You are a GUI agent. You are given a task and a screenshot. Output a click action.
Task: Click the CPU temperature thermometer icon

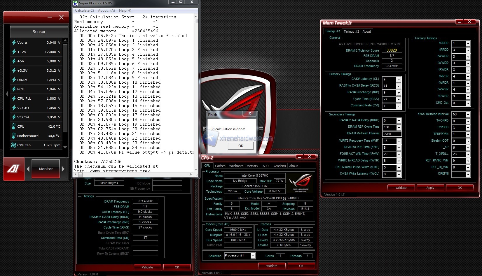coord(14,126)
